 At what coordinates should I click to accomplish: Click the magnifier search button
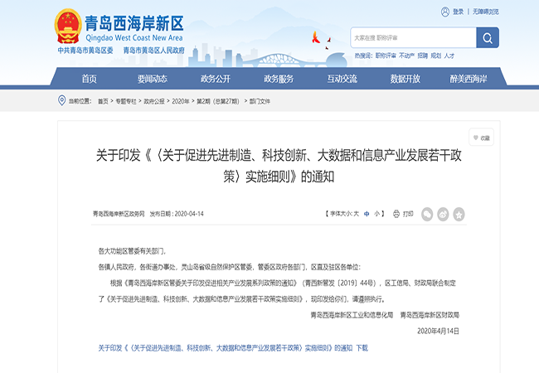pos(488,37)
